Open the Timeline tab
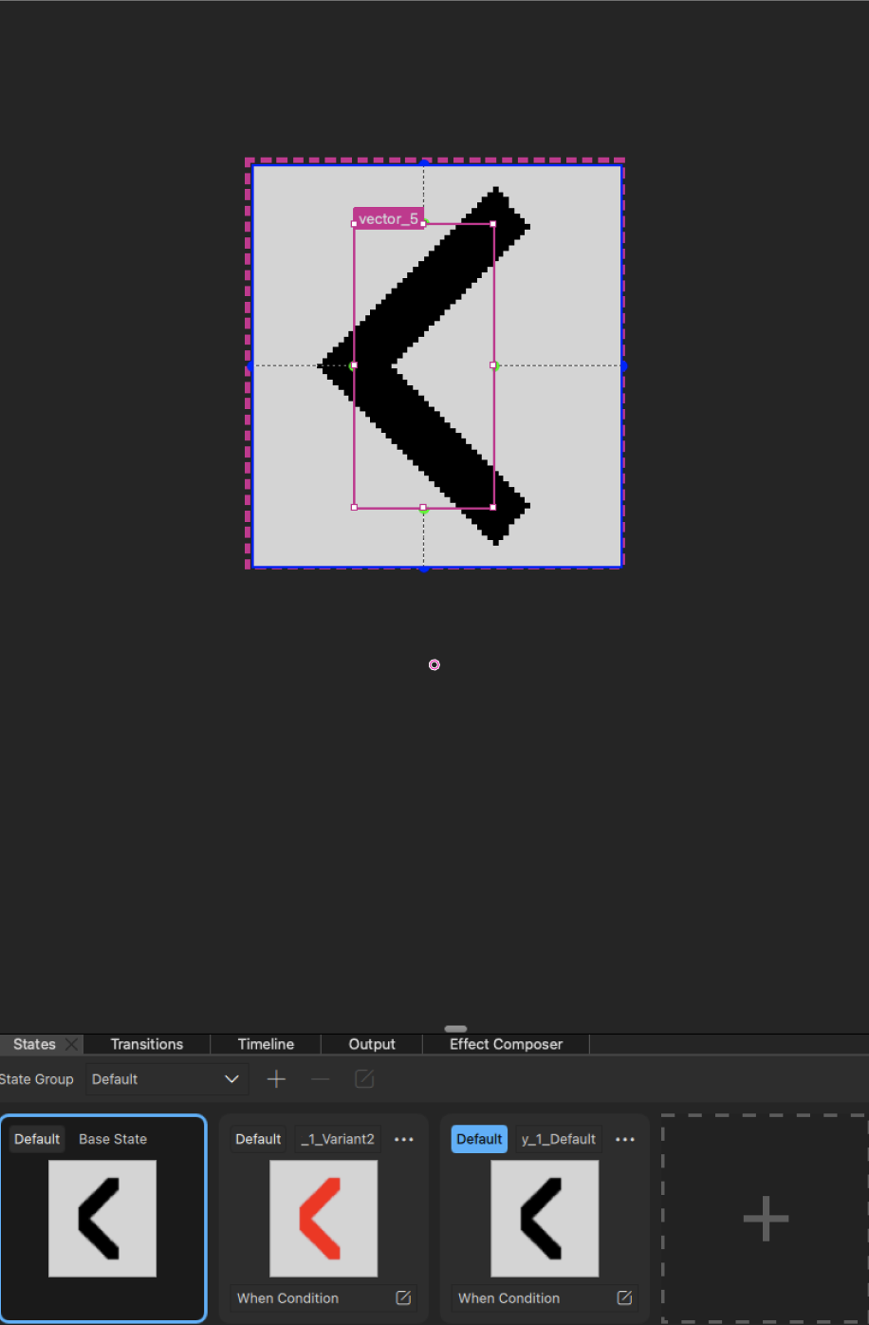 tap(266, 1044)
